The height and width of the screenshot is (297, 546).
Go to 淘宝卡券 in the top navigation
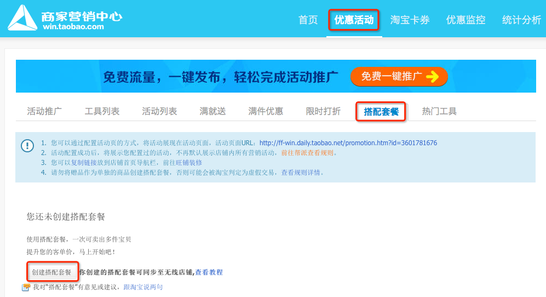point(410,20)
